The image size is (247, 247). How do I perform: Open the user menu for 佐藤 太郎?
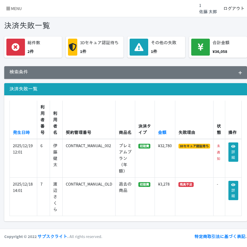click(208, 8)
